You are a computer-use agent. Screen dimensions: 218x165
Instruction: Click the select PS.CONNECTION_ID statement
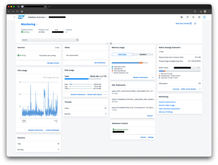[133, 109]
